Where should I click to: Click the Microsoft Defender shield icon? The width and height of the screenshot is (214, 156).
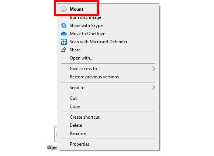(x=64, y=42)
